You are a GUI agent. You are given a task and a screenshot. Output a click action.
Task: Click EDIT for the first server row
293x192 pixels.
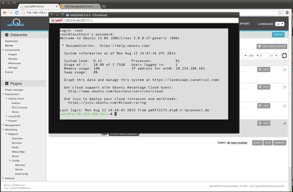264,69
